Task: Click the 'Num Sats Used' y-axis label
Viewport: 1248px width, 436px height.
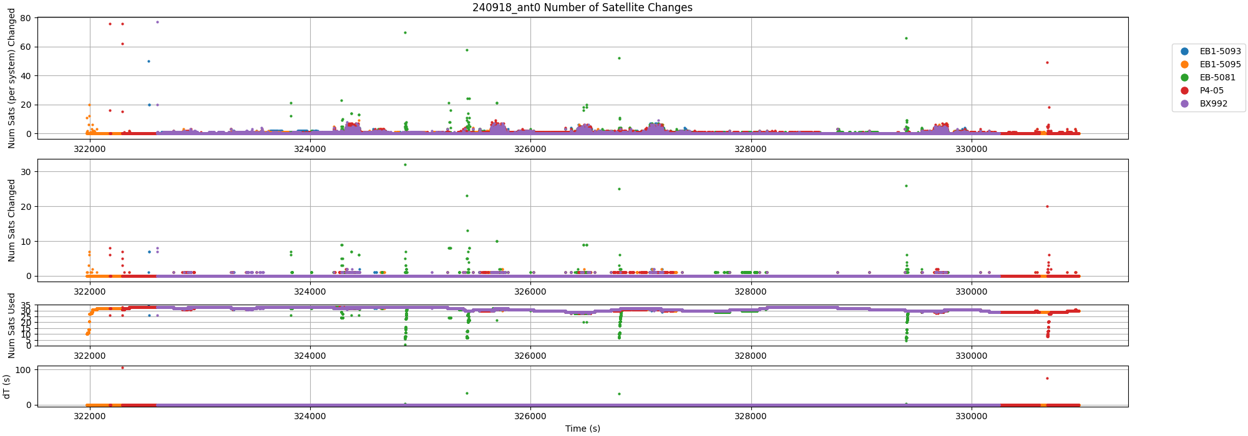Action: [11, 325]
